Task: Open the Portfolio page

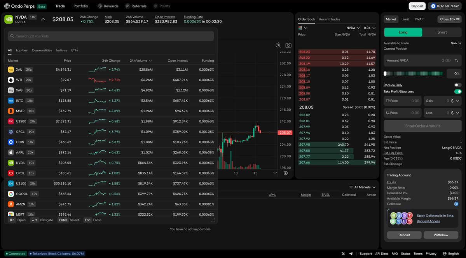Action: [x=81, y=6]
